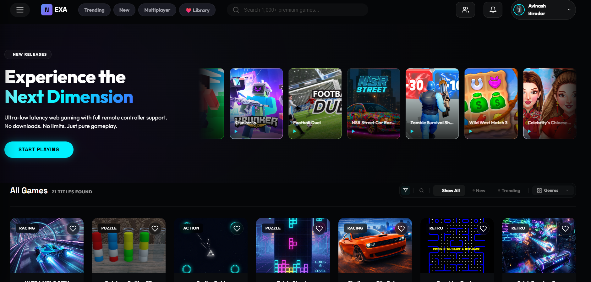591x282 pixels.
Task: Click the START PLAYING button
Action: [39, 150]
